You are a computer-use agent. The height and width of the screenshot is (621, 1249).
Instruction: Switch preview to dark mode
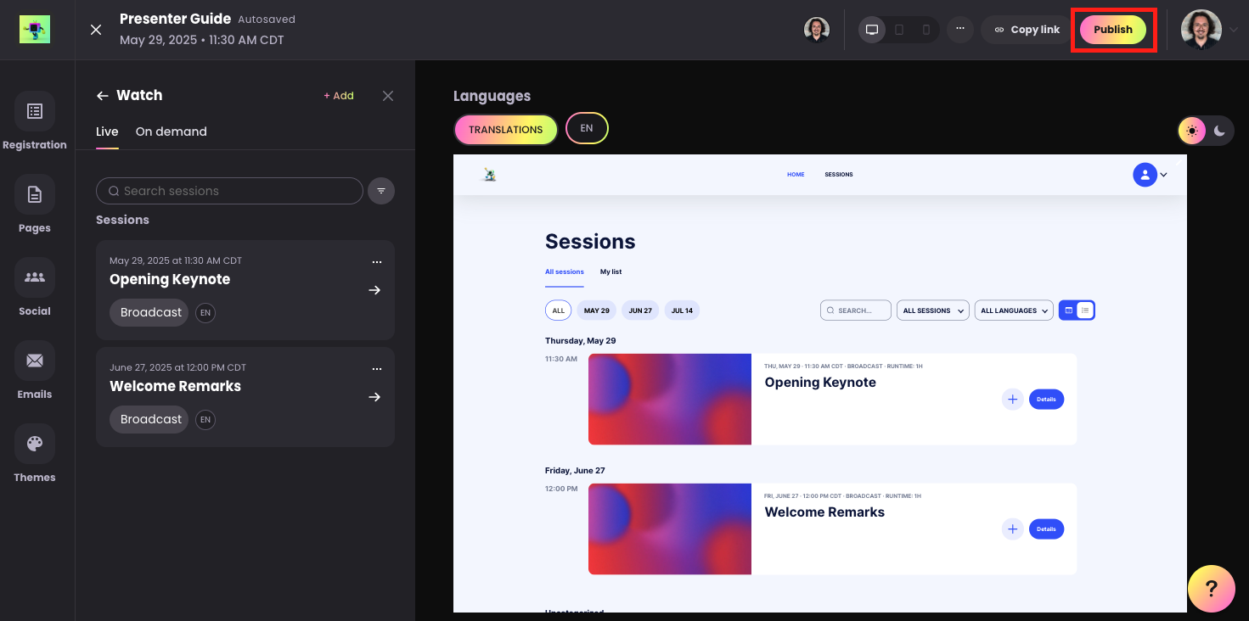pyautogui.click(x=1220, y=131)
